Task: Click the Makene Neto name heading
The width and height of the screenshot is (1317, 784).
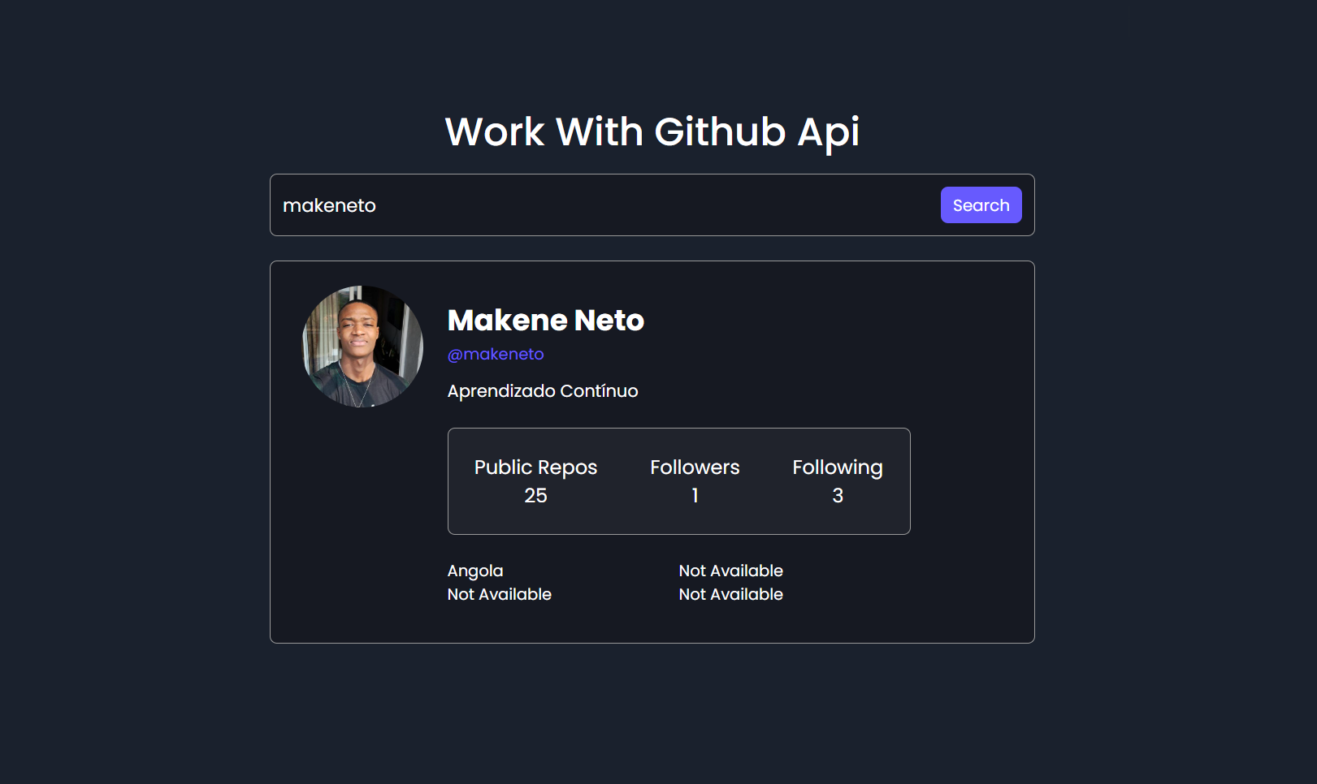Action: click(545, 320)
